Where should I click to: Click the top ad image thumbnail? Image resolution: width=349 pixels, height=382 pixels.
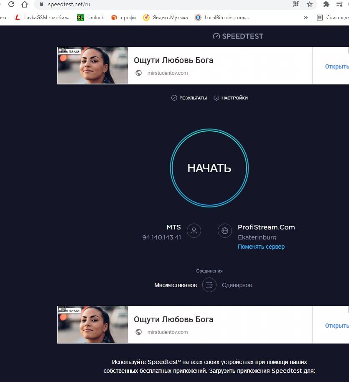coord(93,66)
